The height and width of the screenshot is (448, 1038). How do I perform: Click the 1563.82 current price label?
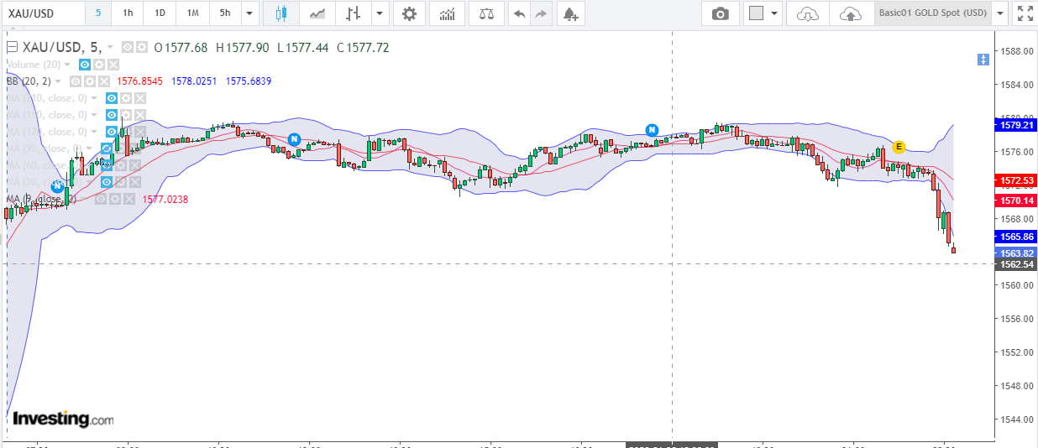click(1015, 253)
